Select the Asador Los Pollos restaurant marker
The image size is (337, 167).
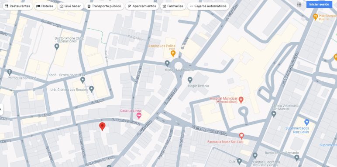point(173,53)
